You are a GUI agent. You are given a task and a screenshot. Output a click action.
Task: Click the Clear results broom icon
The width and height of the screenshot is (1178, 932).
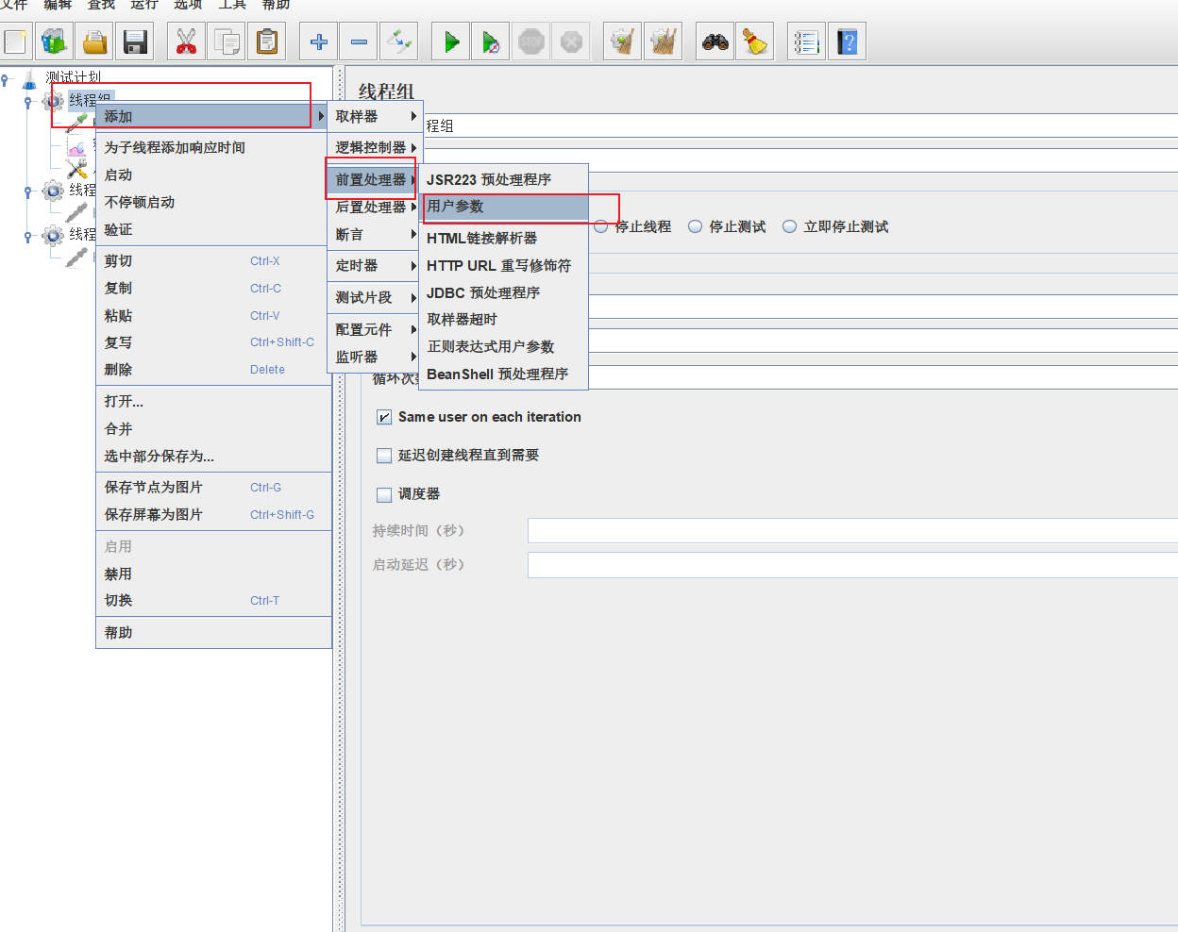pyautogui.click(x=622, y=42)
